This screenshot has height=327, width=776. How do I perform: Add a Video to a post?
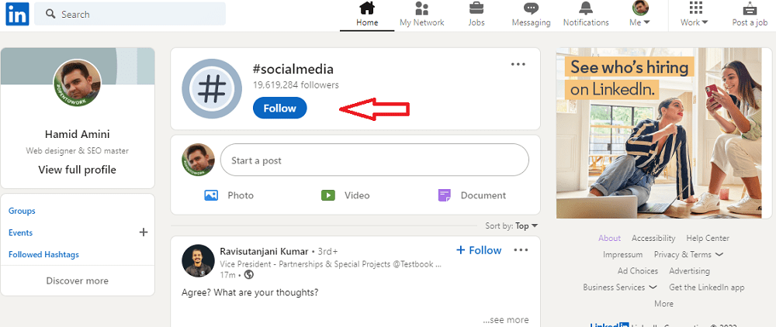[345, 195]
